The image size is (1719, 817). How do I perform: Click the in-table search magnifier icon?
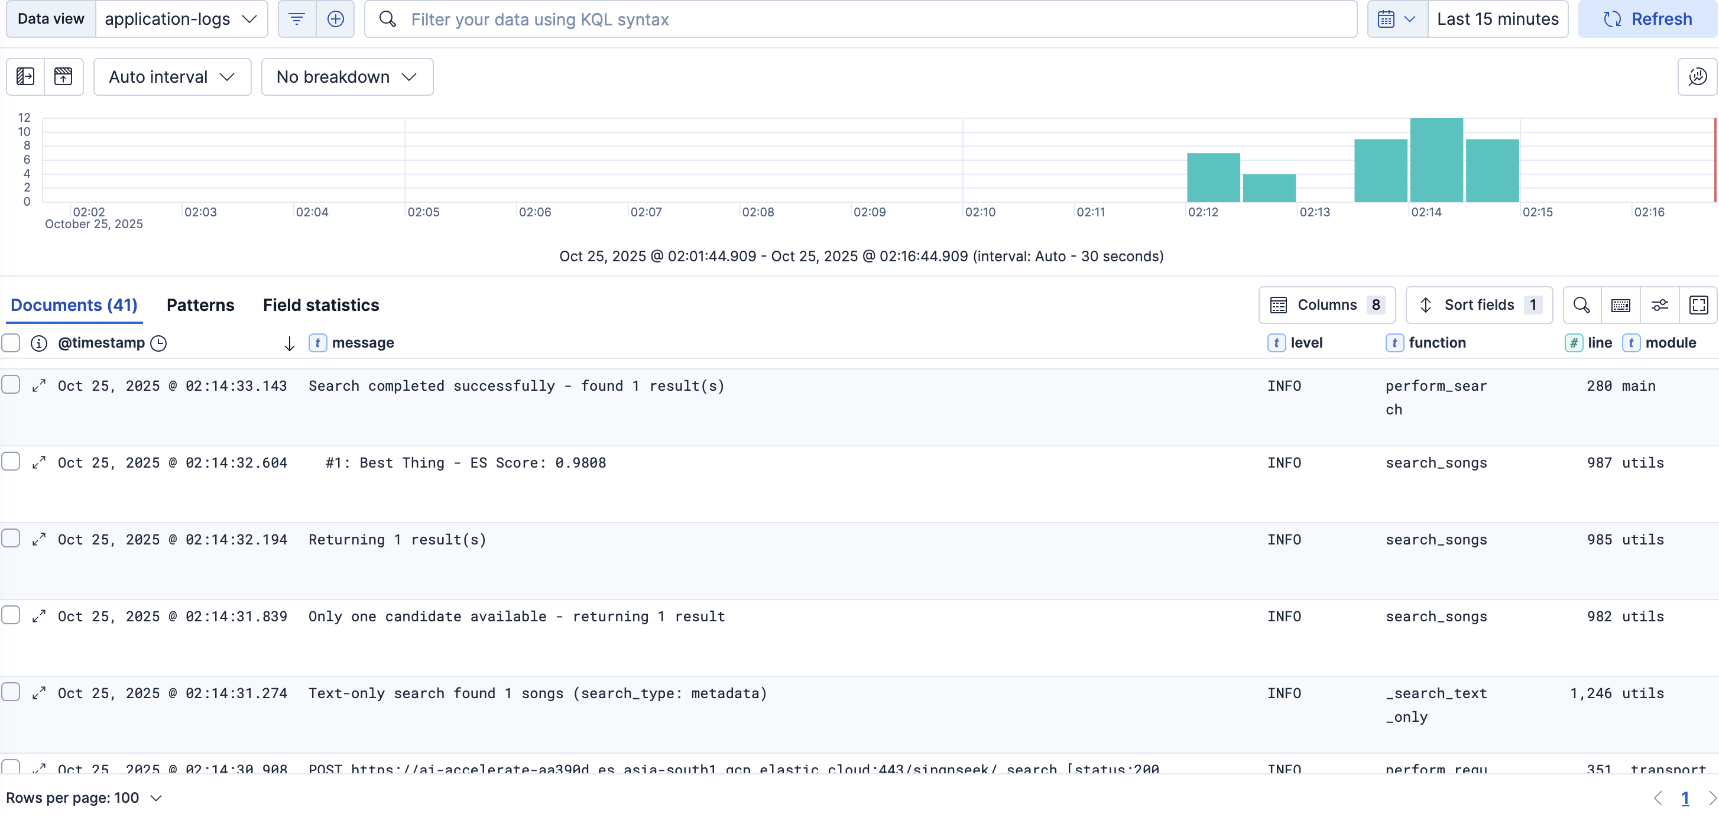coord(1581,305)
